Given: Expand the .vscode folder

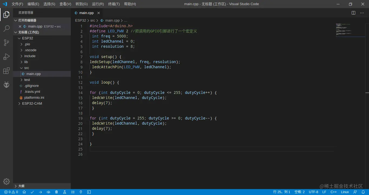Looking at the screenshot, I should (22, 50).
